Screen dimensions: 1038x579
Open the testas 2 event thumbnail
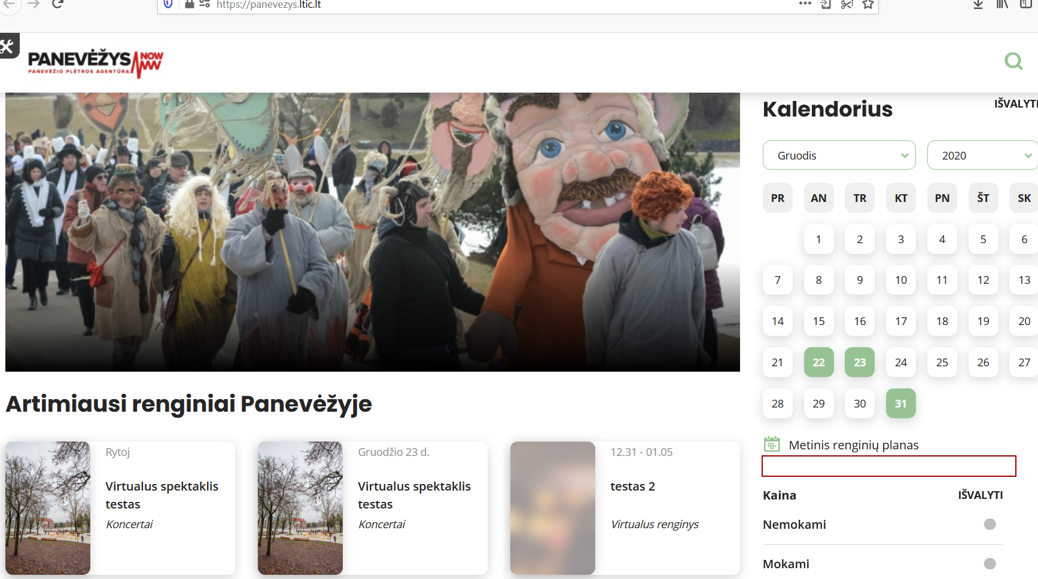[x=552, y=508]
